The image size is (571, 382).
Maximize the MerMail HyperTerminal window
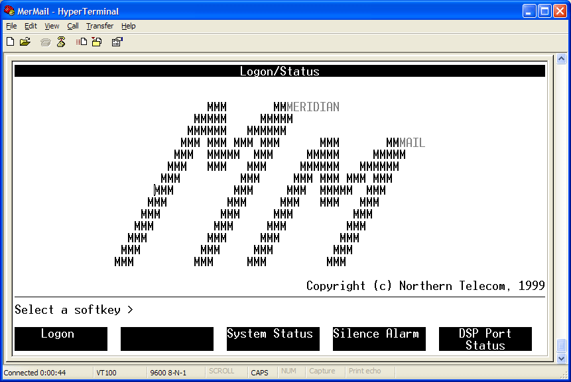544,11
